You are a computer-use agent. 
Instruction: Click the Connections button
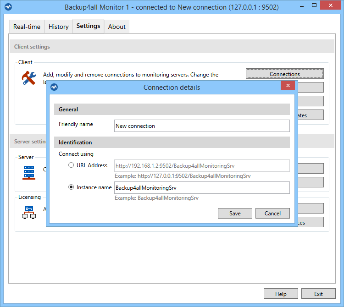pyautogui.click(x=285, y=74)
